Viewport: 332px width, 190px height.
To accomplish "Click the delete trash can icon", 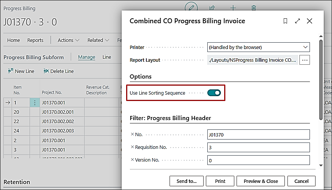I will (x=254, y=7).
